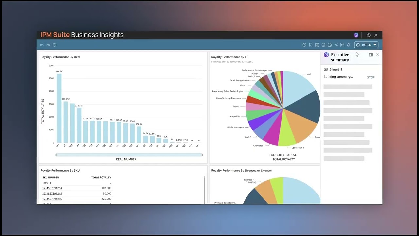Click the 'Performance Technologies' pie label

pos(254,70)
